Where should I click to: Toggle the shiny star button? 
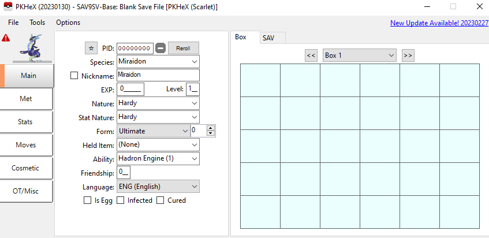[91, 48]
